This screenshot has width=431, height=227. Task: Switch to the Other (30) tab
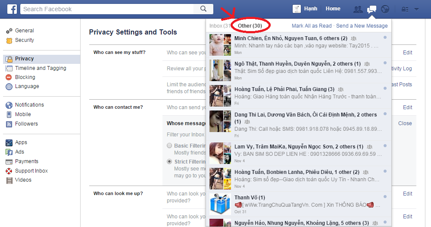(250, 25)
